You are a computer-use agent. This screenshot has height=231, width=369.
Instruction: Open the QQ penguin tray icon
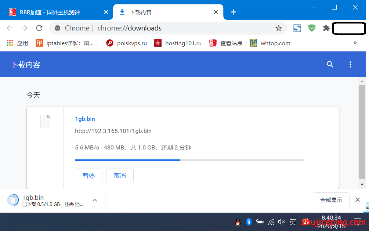(238, 222)
